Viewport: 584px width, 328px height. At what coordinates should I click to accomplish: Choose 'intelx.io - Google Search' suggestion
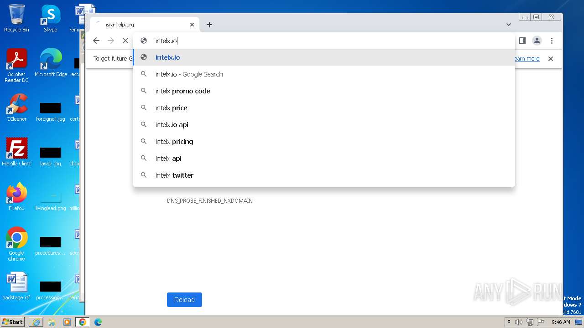[x=324, y=74]
